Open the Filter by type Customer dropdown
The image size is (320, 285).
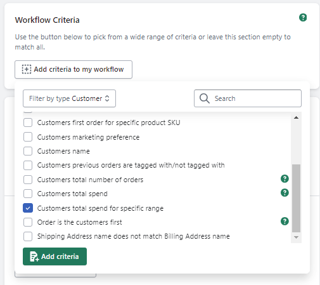(69, 98)
